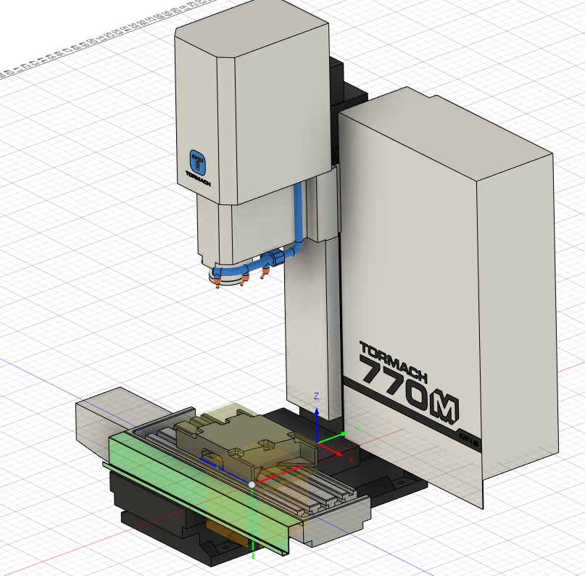Click the TORMACH text under the blue T logo

coord(198,178)
